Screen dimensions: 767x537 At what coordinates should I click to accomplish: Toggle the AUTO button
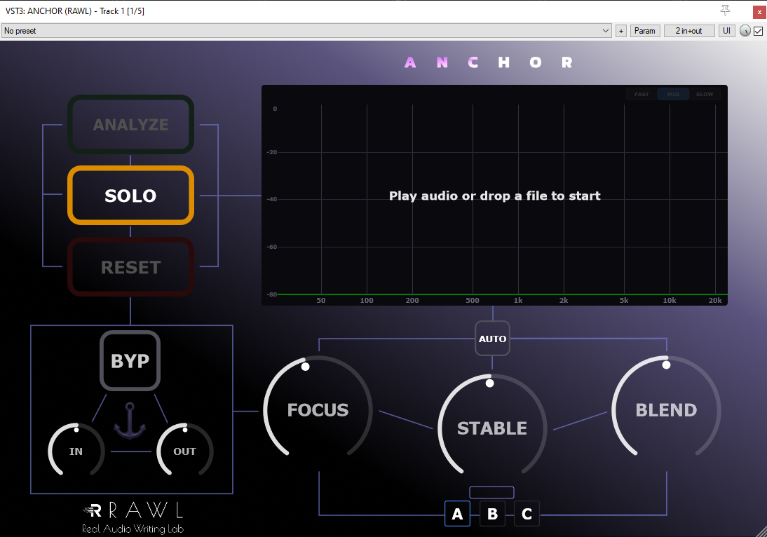(x=492, y=339)
